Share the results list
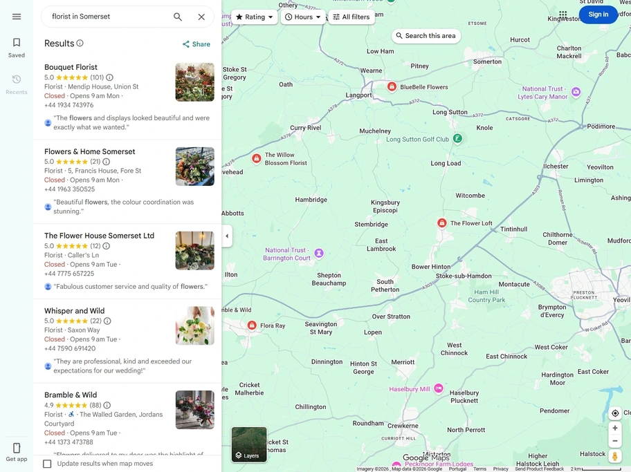The image size is (631, 472). [x=196, y=44]
